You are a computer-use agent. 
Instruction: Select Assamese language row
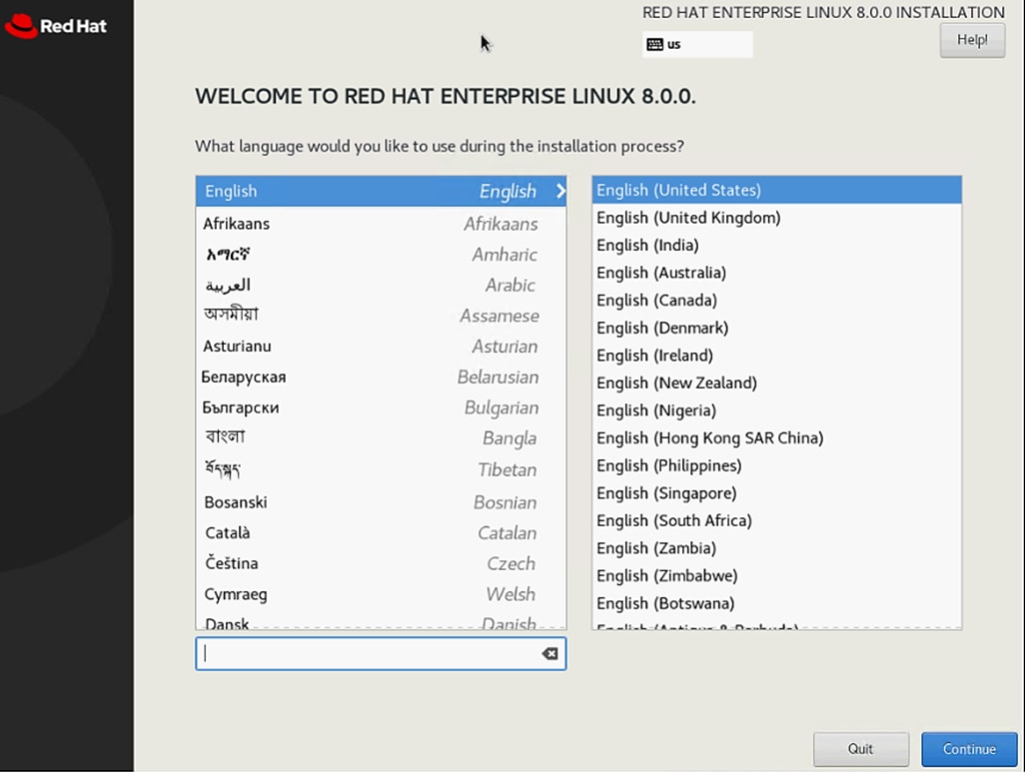pyautogui.click(x=381, y=316)
